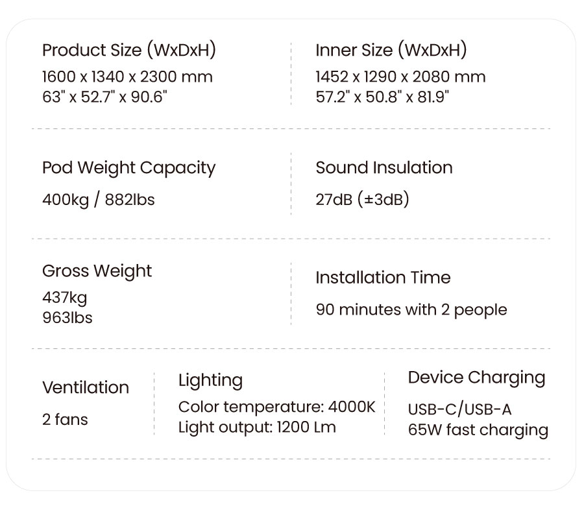The width and height of the screenshot is (584, 506).
Task: Click the Installation Time heading
Action: click(x=383, y=278)
